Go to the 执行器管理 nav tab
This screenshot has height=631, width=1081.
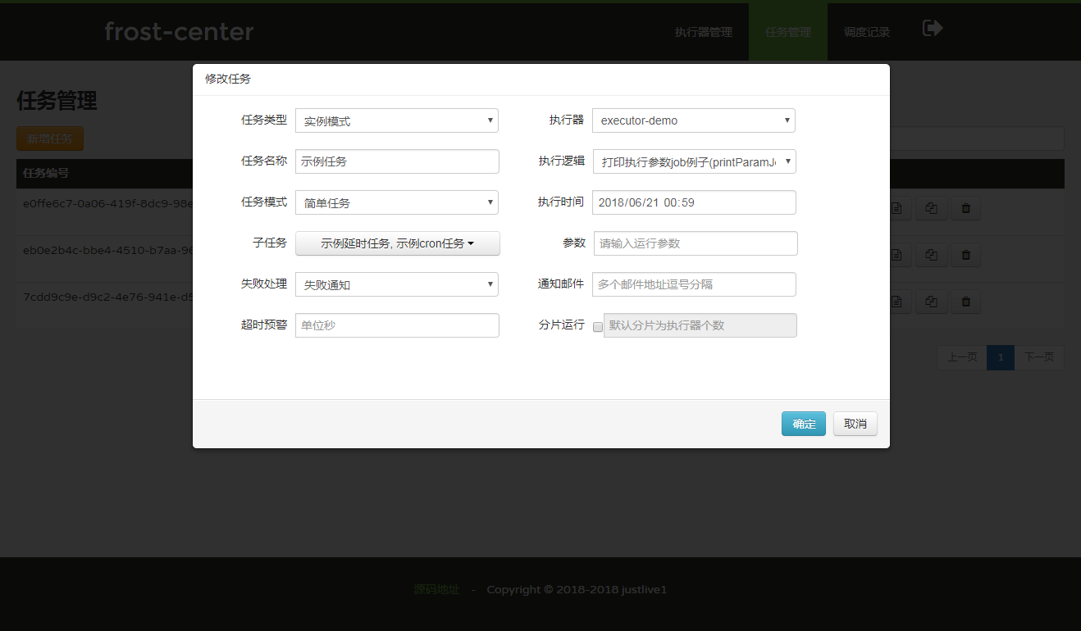704,32
